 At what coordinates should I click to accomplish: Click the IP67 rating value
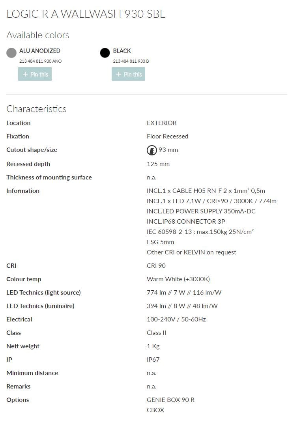click(x=153, y=359)
